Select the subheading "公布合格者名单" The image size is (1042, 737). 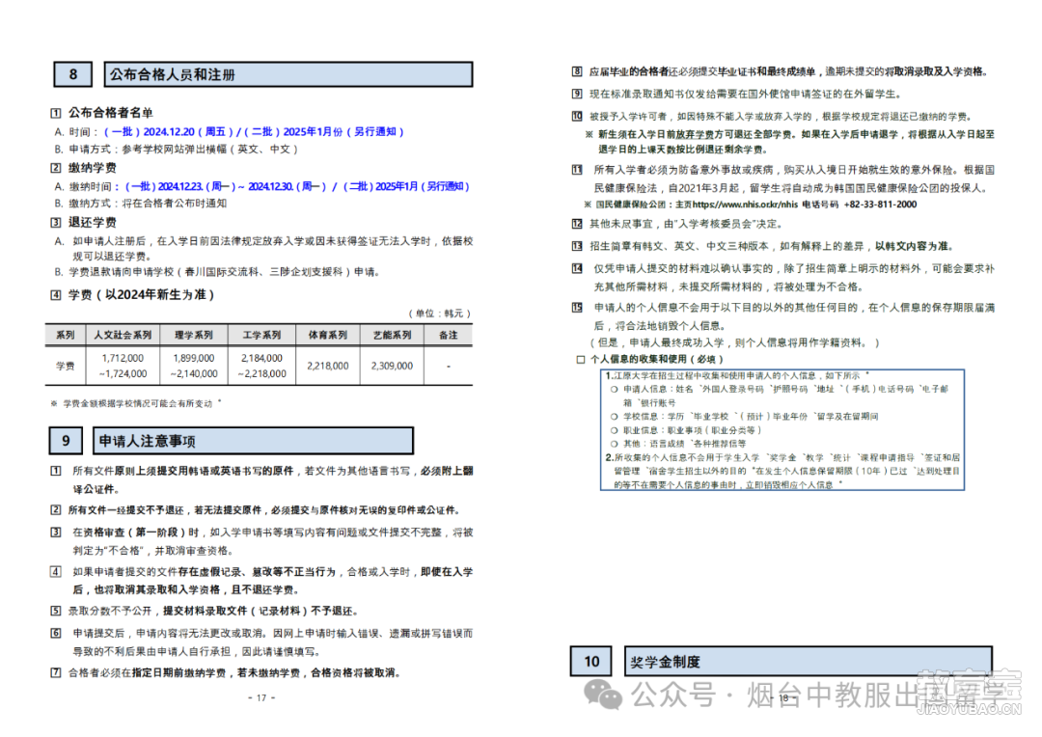pyautogui.click(x=110, y=112)
